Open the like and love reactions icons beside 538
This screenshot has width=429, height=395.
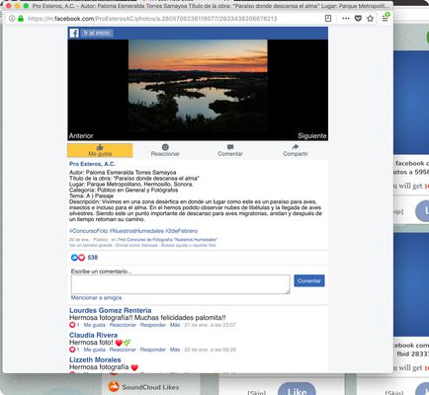[78, 258]
